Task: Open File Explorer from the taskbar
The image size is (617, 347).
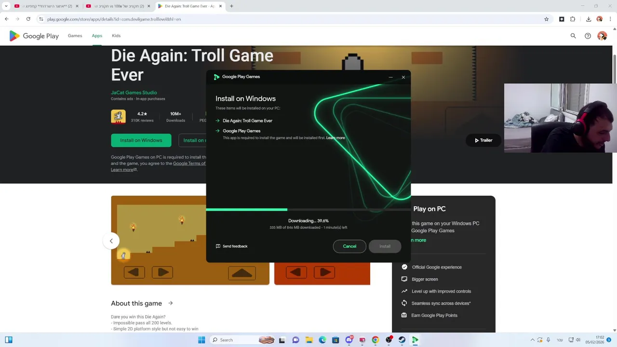Action: pos(309,340)
